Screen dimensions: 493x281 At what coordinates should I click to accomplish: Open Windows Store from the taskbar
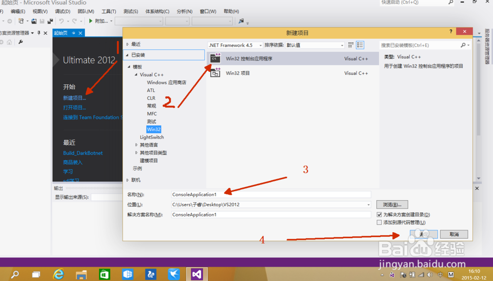[x=105, y=275]
